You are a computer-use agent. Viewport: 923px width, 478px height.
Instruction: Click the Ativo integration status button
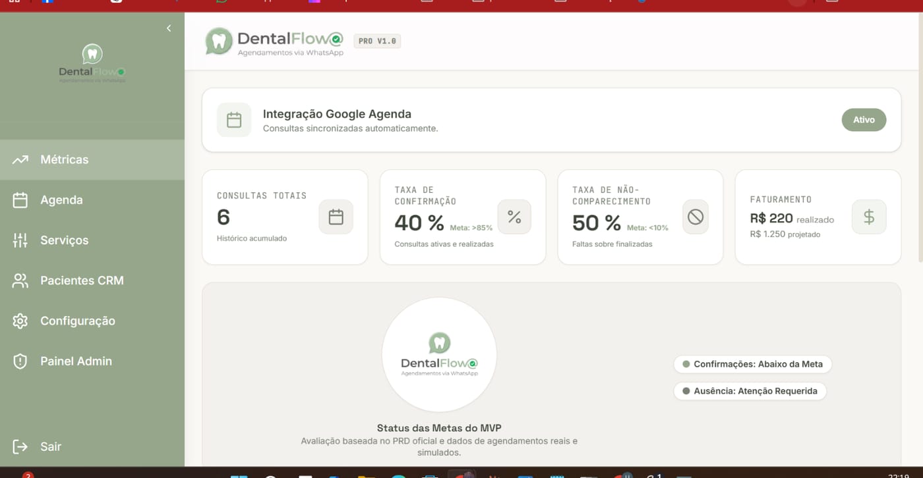(864, 120)
